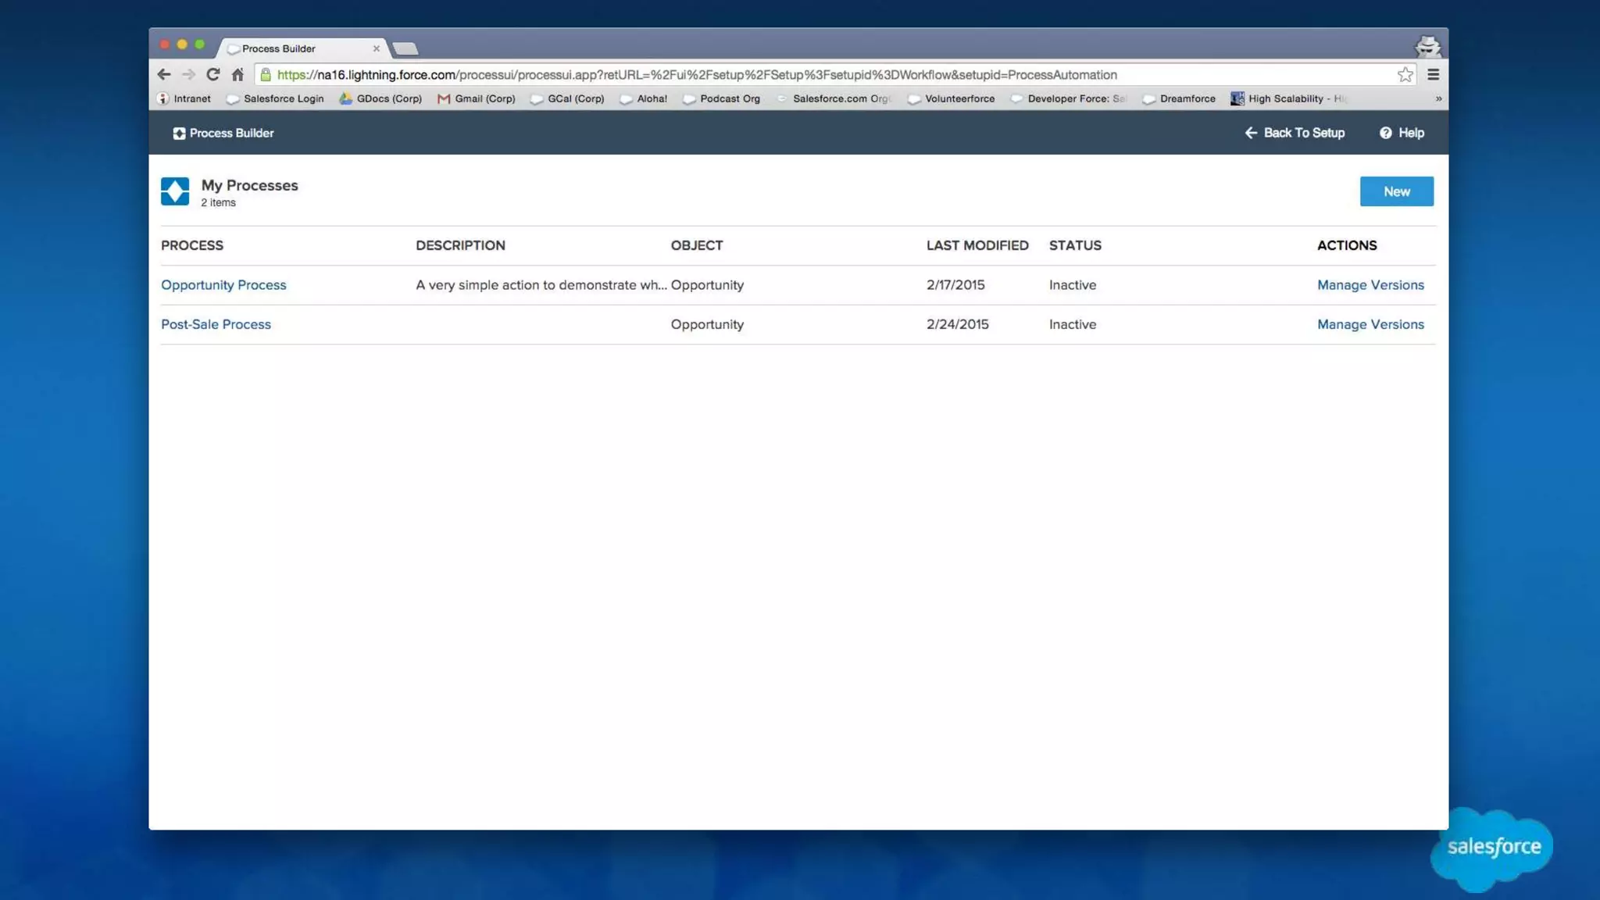Click the My Processes diamond icon
The image size is (1600, 900).
(x=175, y=191)
